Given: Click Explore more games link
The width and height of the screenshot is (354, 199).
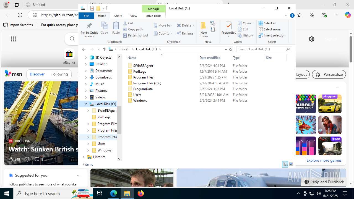Looking at the screenshot, I should pos(324,160).
